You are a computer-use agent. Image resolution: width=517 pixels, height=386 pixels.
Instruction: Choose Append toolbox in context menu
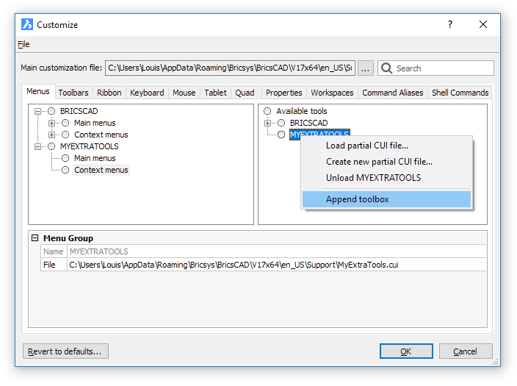[x=386, y=199]
